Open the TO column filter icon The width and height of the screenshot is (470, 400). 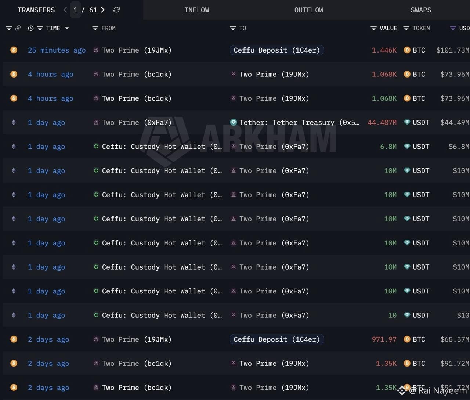[233, 28]
